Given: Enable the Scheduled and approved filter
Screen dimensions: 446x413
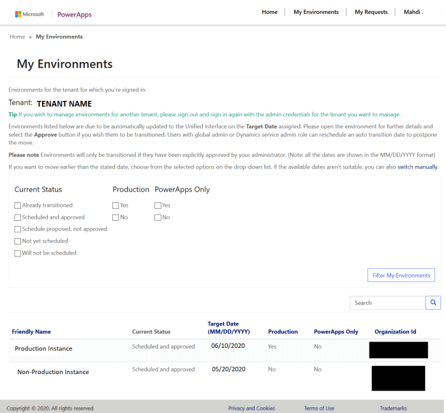Looking at the screenshot, I should coord(18,218).
